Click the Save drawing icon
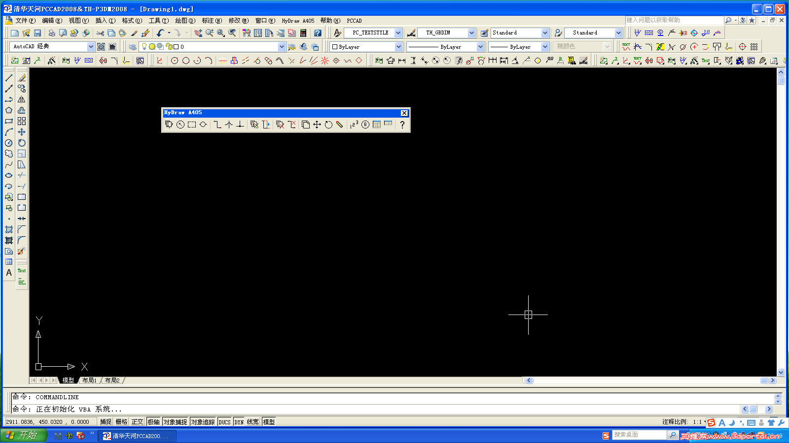The width and height of the screenshot is (789, 443). tap(37, 33)
